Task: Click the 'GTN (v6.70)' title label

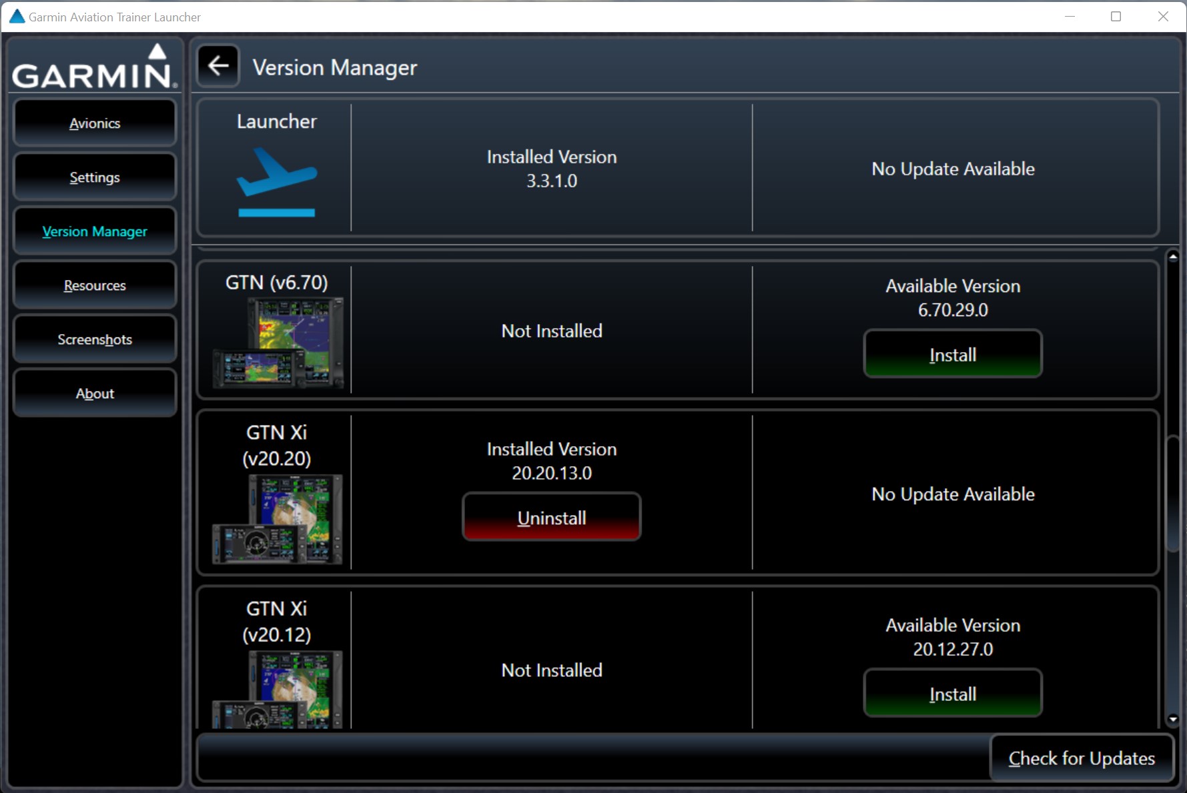Action: (x=277, y=283)
